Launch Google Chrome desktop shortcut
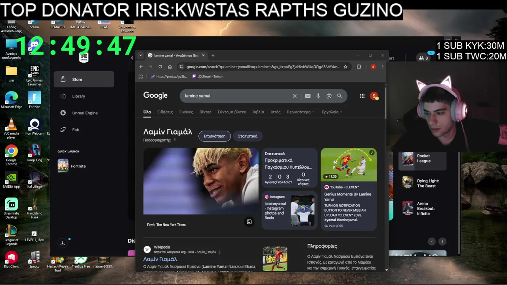 [x=11, y=156]
